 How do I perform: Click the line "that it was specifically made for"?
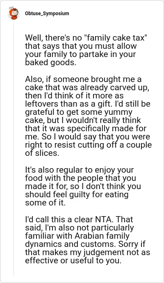coord(86,129)
